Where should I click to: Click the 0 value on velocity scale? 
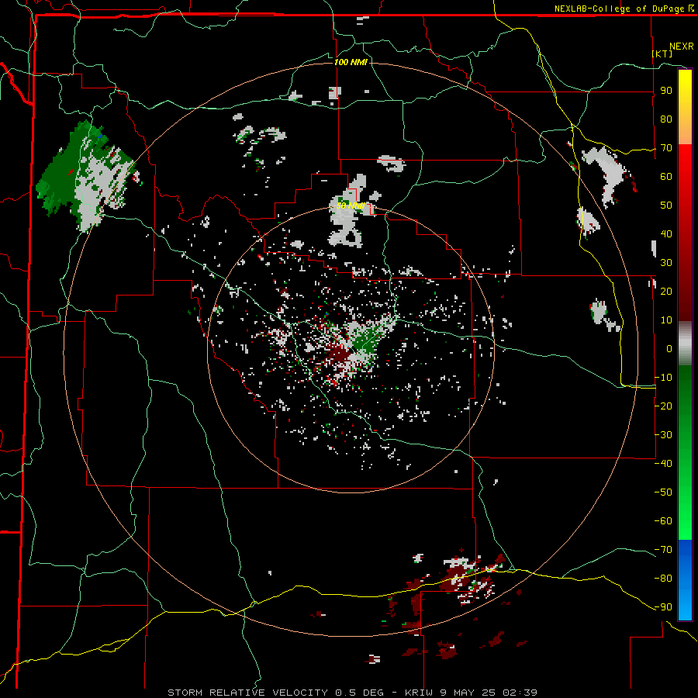click(x=669, y=348)
